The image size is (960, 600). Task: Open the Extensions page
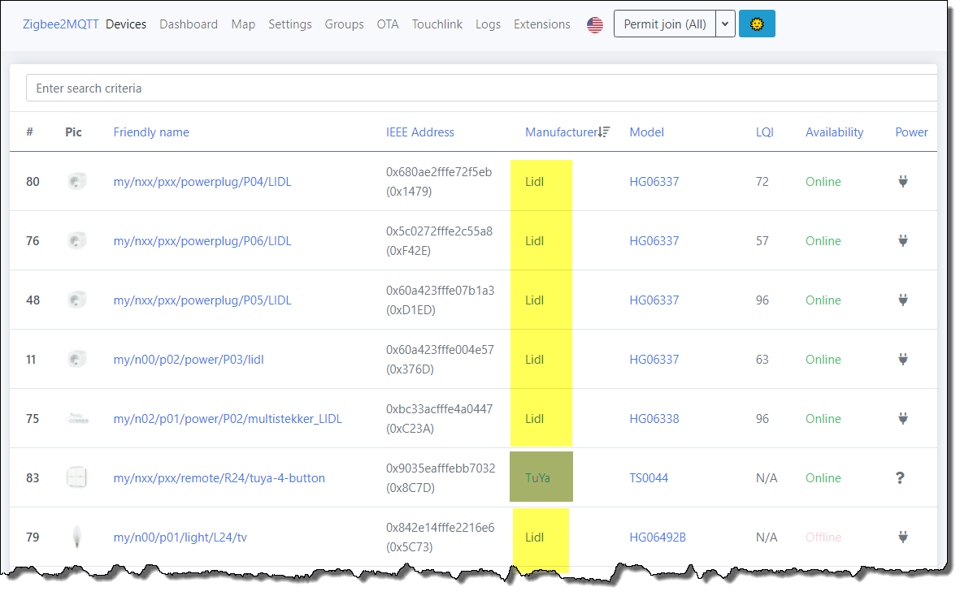542,24
